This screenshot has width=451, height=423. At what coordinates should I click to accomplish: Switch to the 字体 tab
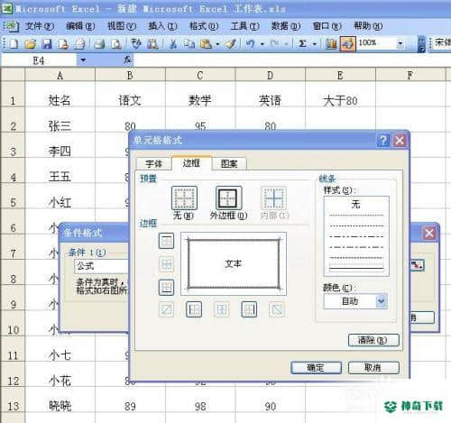153,164
